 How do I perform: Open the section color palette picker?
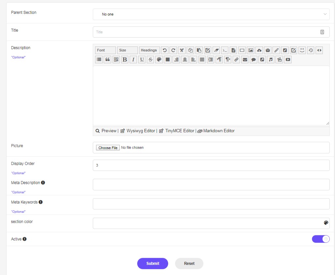326,223
